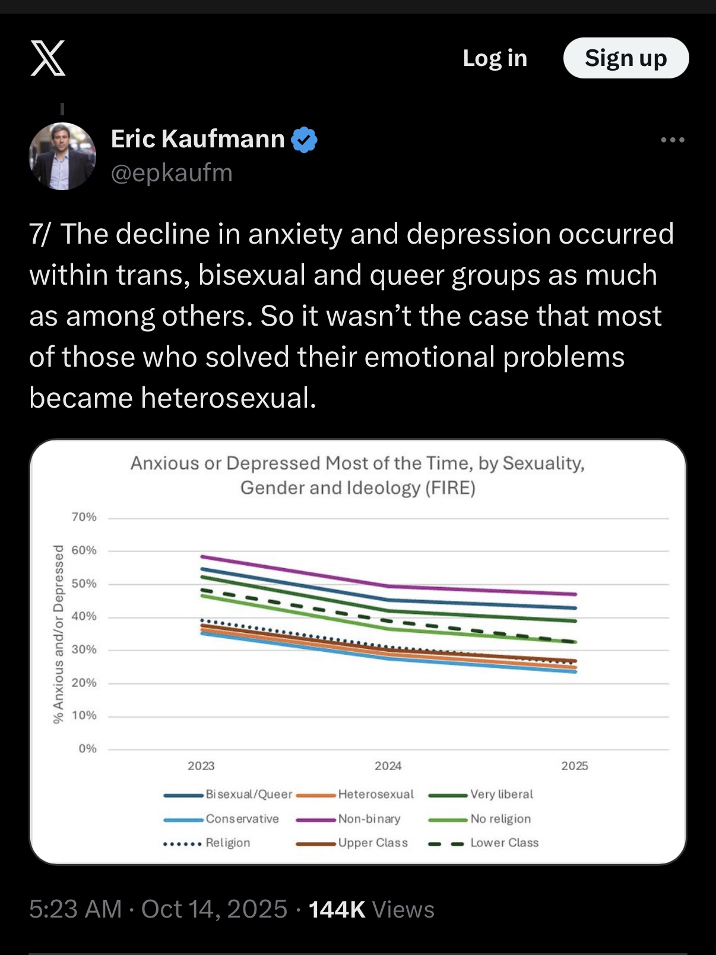Click the blue verified badge
The height and width of the screenshot is (955, 716).
(x=305, y=140)
